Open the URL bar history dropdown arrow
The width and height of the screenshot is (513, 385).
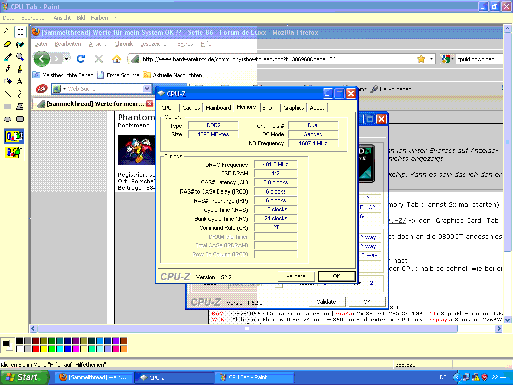click(x=431, y=59)
